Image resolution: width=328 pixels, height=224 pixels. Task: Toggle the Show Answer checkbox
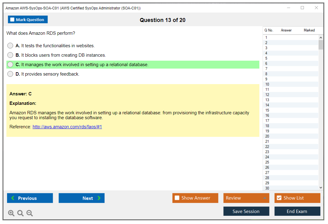tap(177, 198)
